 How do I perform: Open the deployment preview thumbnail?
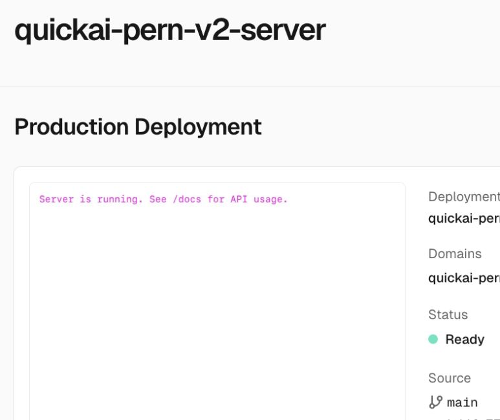coord(217,301)
